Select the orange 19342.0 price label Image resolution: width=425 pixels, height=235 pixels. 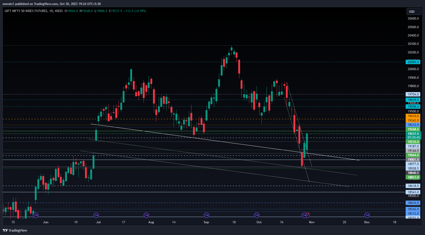413,120
